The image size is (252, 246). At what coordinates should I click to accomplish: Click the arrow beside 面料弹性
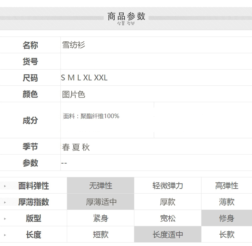pyautogui.click(x=5, y=186)
